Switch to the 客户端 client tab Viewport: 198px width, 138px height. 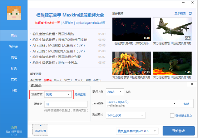click(14, 46)
